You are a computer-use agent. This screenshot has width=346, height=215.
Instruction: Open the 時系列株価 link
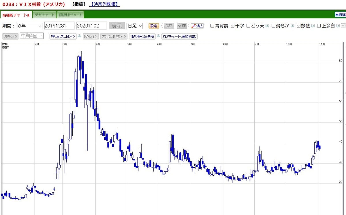pyautogui.click(x=104, y=5)
